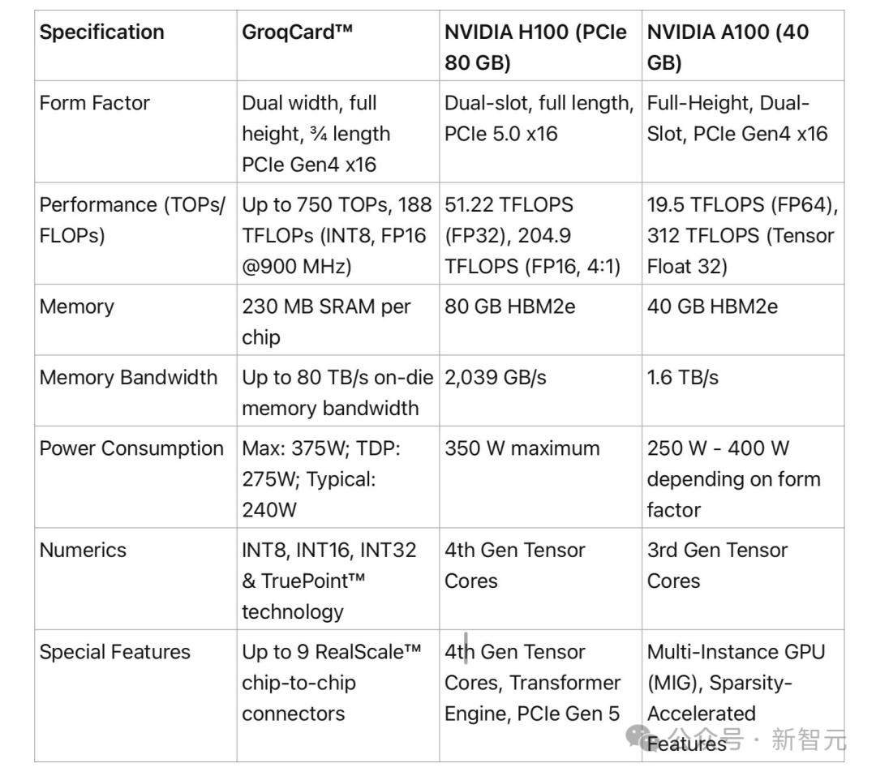This screenshot has width=876, height=776.
Task: Select the Special Features row label
Action: [115, 652]
